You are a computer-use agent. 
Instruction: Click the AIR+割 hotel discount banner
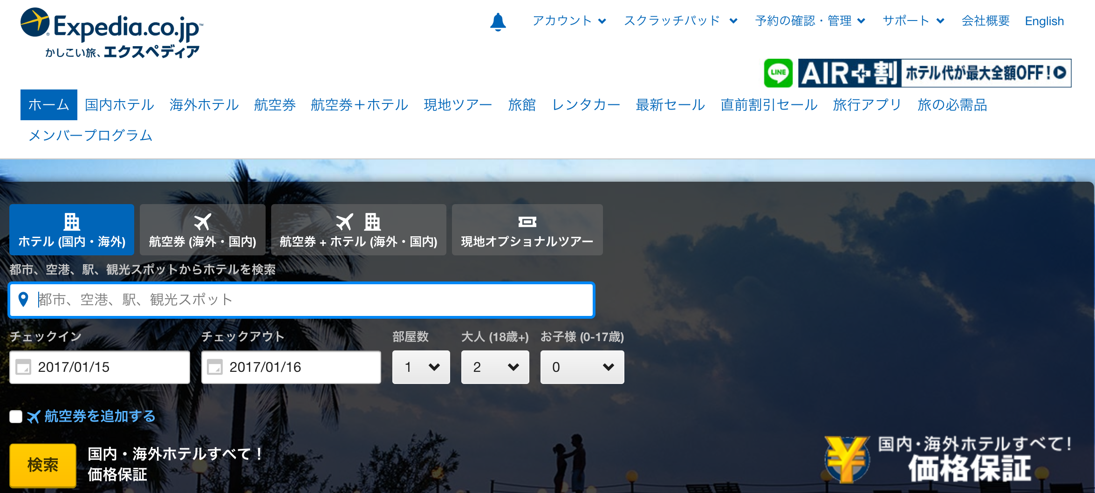pyautogui.click(x=934, y=73)
